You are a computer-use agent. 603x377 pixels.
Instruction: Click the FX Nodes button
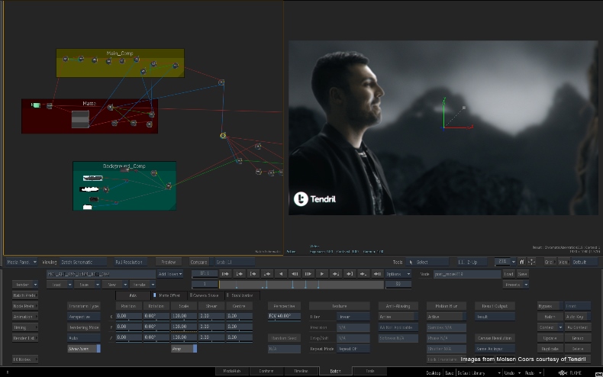(25, 359)
